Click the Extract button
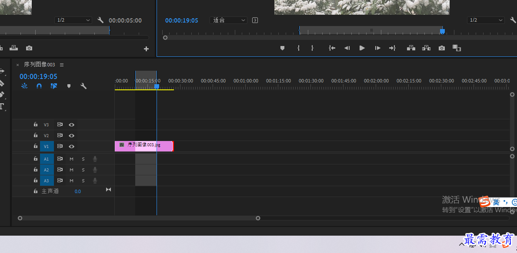Image resolution: width=517 pixels, height=253 pixels. [426, 48]
